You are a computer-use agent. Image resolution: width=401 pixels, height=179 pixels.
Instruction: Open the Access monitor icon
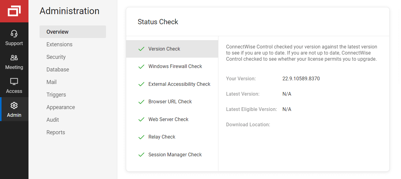click(14, 82)
